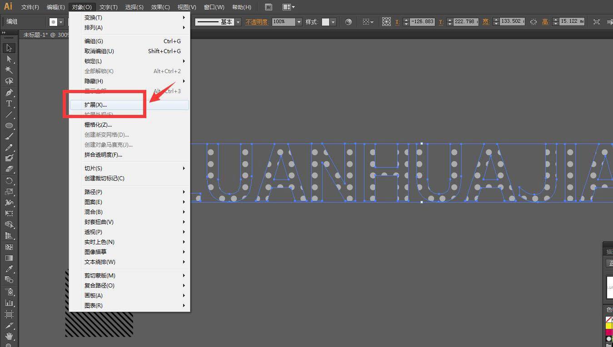Image resolution: width=613 pixels, height=347 pixels.
Task: Select the Direct Selection tool
Action: click(9, 59)
